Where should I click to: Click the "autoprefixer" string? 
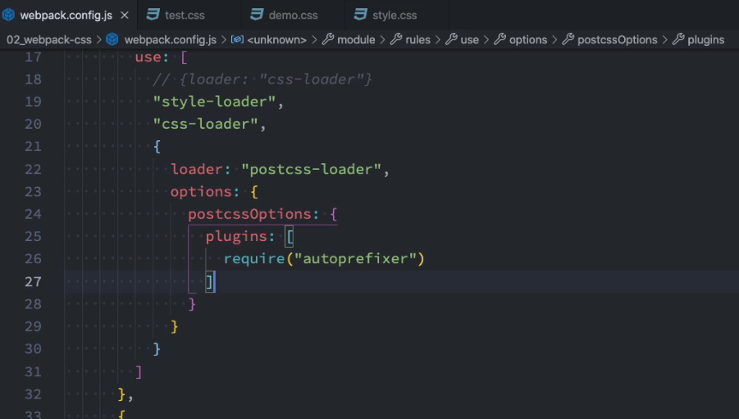(x=355, y=259)
